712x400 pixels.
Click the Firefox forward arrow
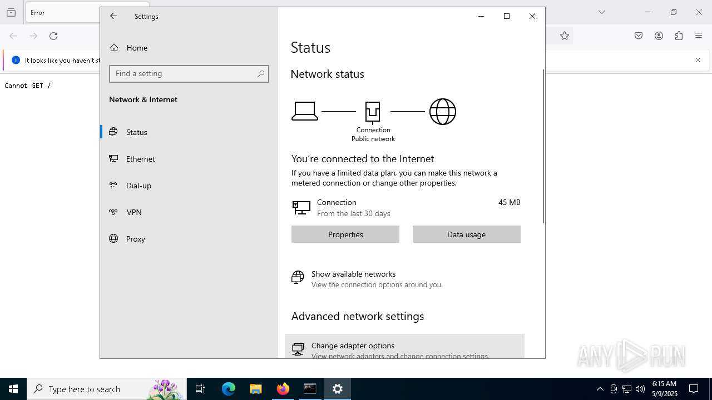[33, 36]
